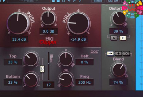143x97 pixels.
Task: Select the Blend 74 % value field
Action: point(118,83)
